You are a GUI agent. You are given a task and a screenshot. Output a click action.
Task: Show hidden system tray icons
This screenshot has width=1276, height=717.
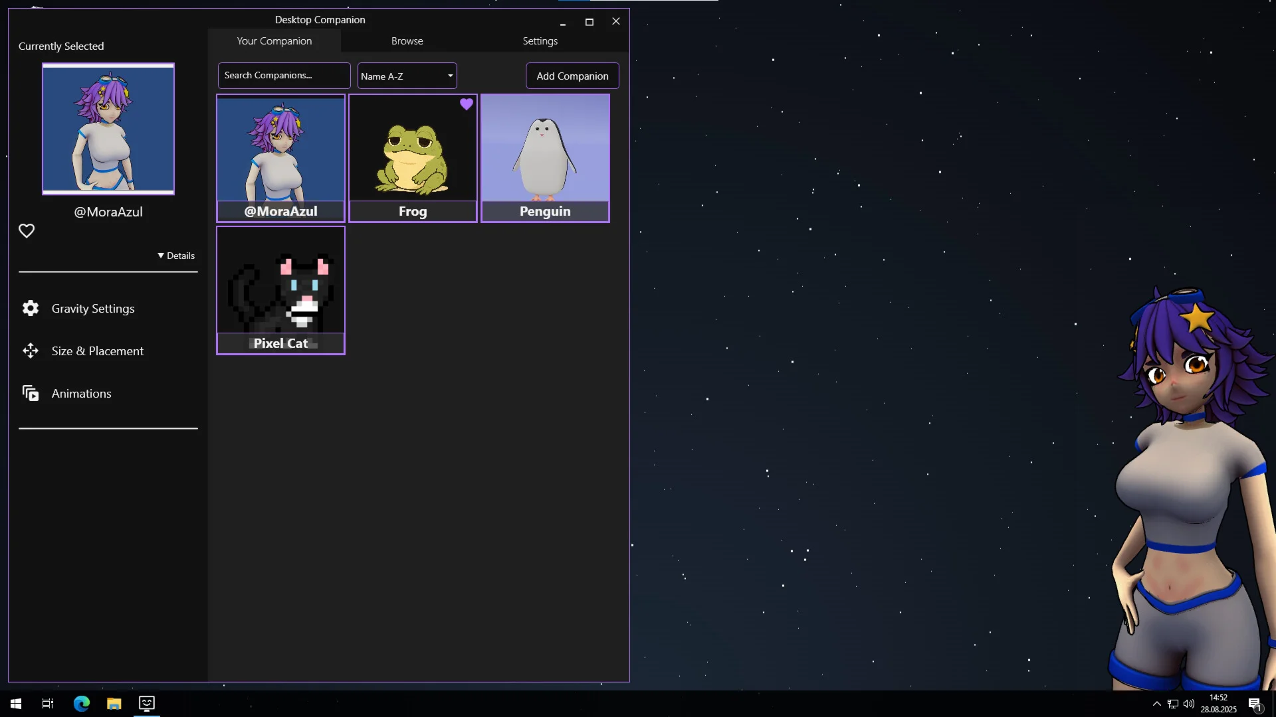tap(1156, 704)
